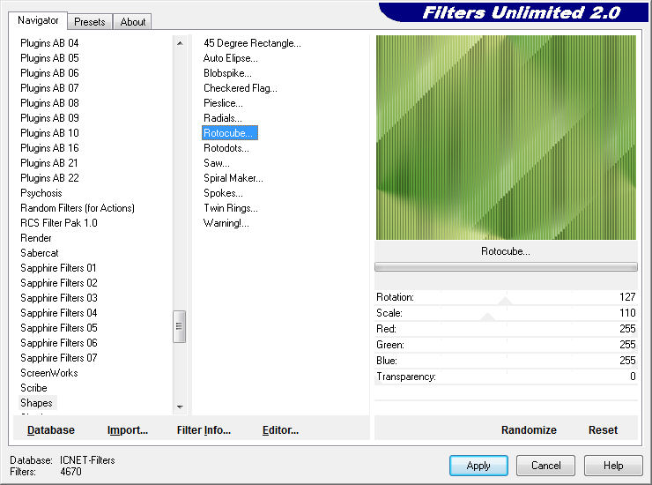The width and height of the screenshot is (652, 485).
Task: Select the Render category
Action: point(36,238)
